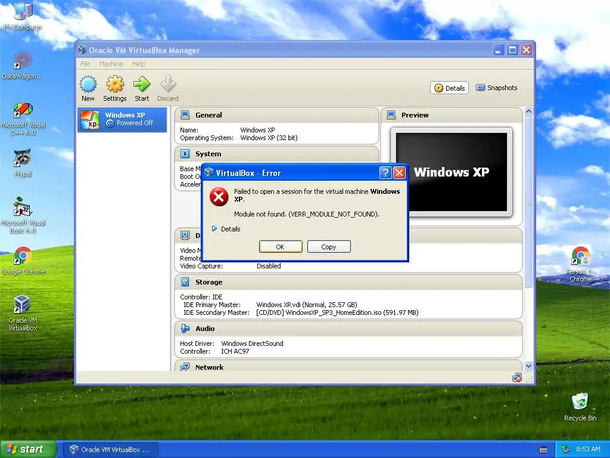
Task: Click OK in the error dialog
Action: pyautogui.click(x=281, y=246)
